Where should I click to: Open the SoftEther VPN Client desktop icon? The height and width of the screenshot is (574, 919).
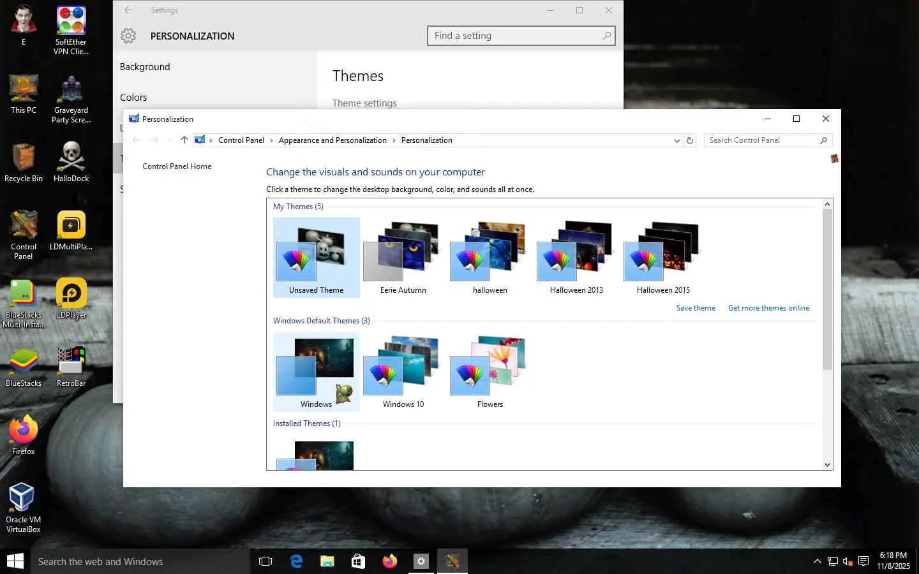point(71,31)
